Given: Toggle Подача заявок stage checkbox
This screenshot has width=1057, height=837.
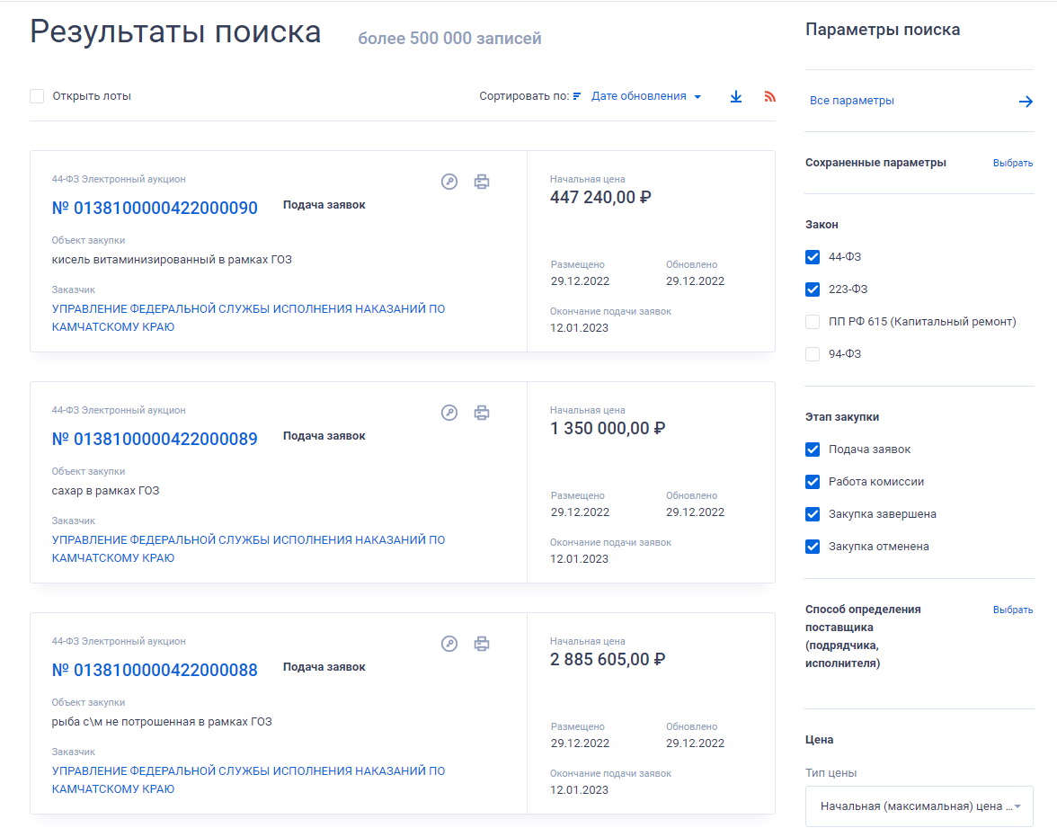Looking at the screenshot, I should tap(813, 450).
